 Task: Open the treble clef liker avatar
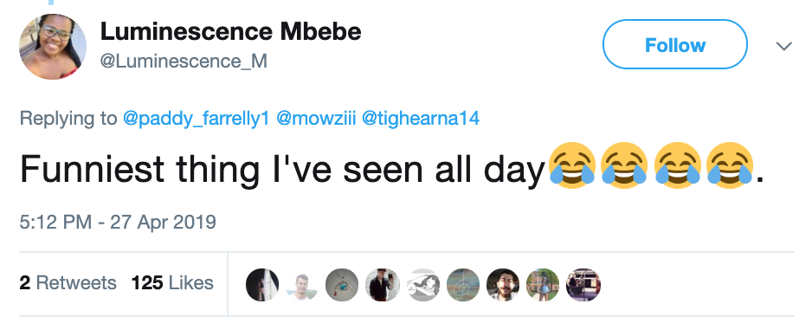[462, 285]
